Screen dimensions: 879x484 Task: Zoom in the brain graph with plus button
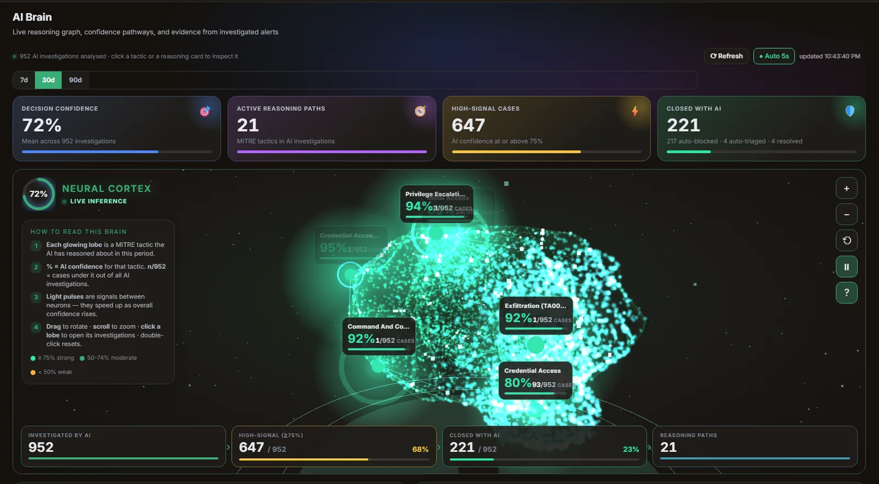847,188
